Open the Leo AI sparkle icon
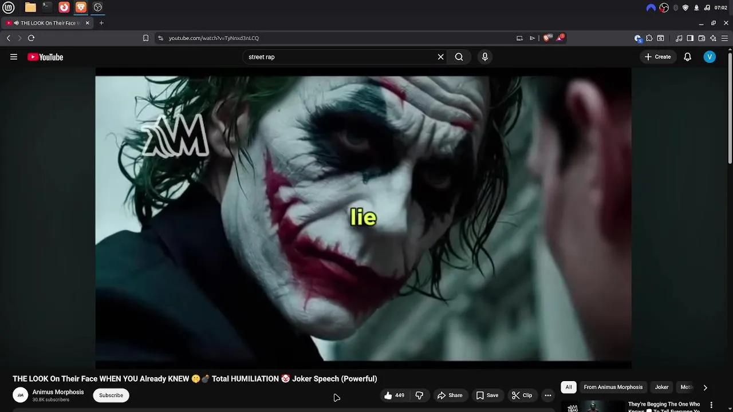 713,38
